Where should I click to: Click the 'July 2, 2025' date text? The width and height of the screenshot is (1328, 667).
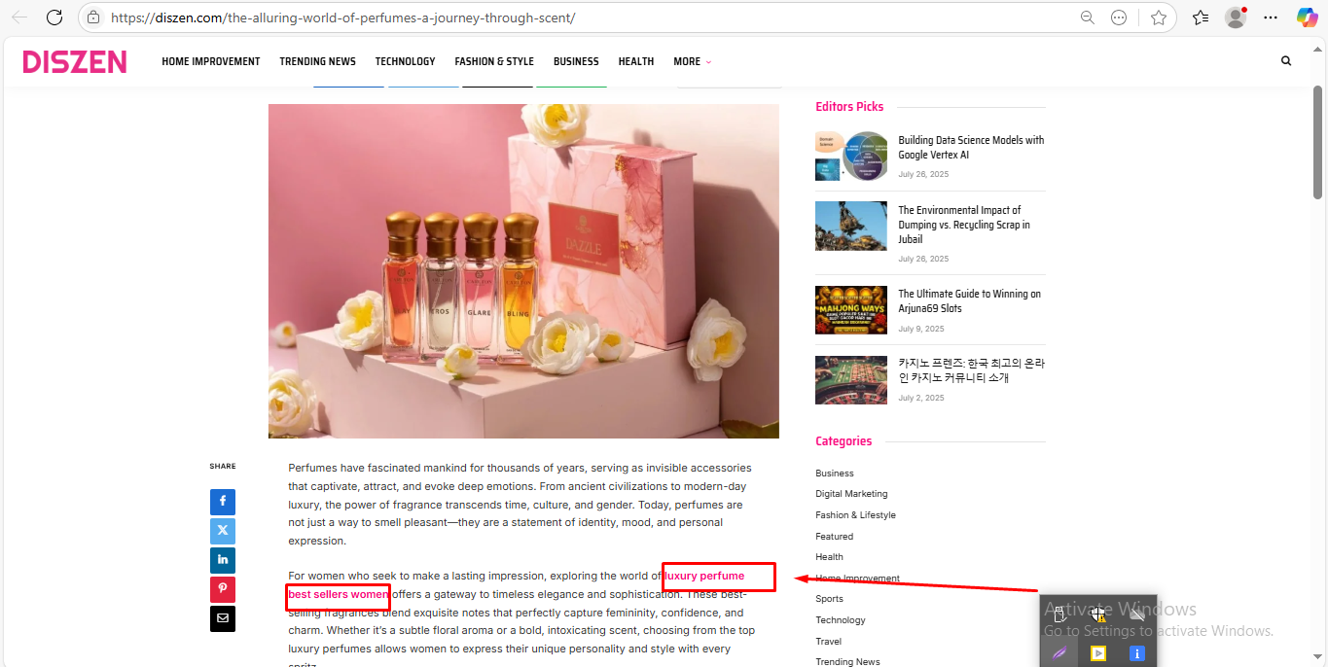pyautogui.click(x=921, y=398)
